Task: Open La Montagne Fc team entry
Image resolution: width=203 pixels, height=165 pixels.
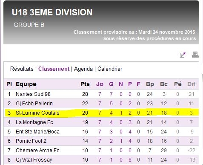Action: (x=34, y=122)
